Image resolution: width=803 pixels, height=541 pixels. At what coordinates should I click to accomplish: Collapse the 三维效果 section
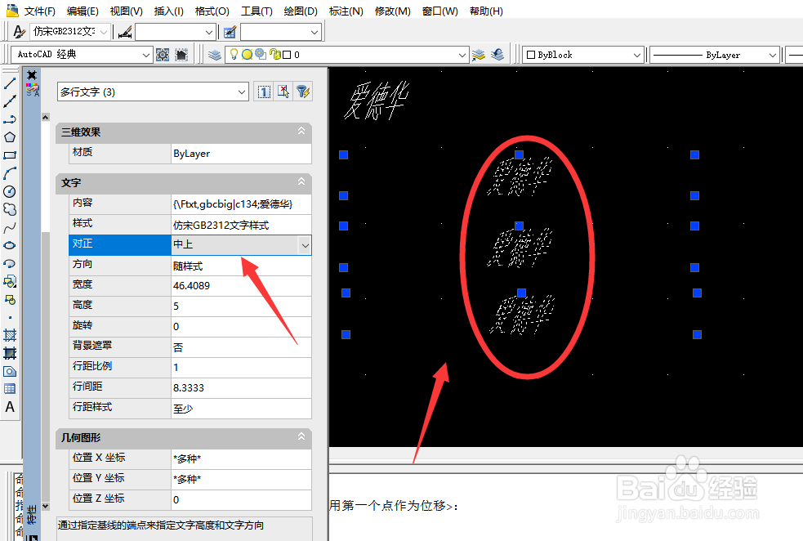pyautogui.click(x=301, y=131)
